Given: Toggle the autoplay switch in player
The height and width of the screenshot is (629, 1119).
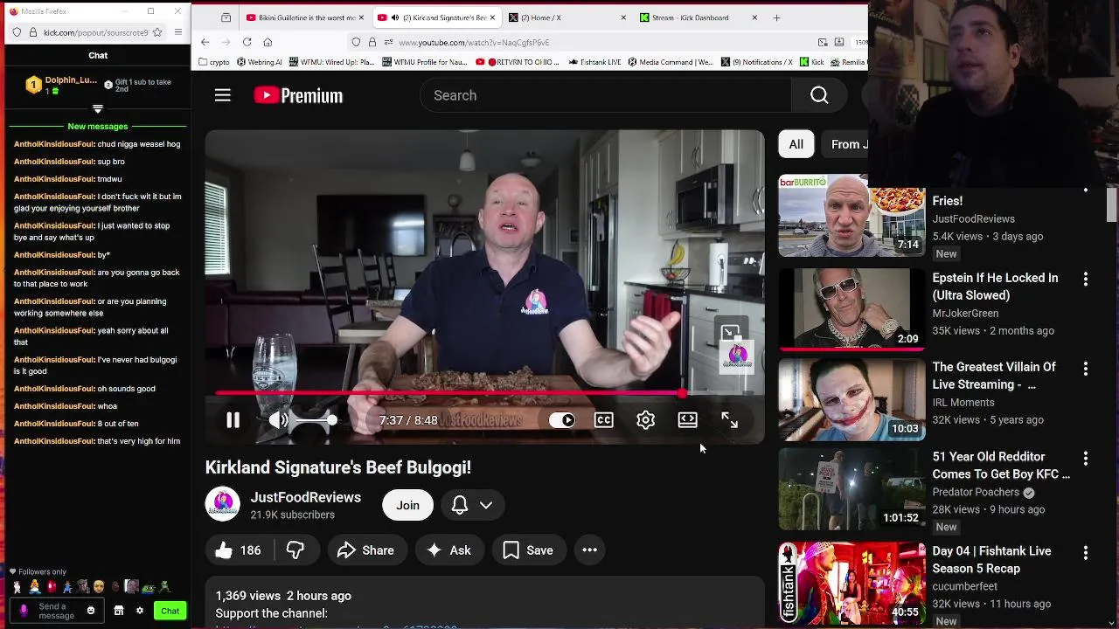Looking at the screenshot, I should coord(562,420).
